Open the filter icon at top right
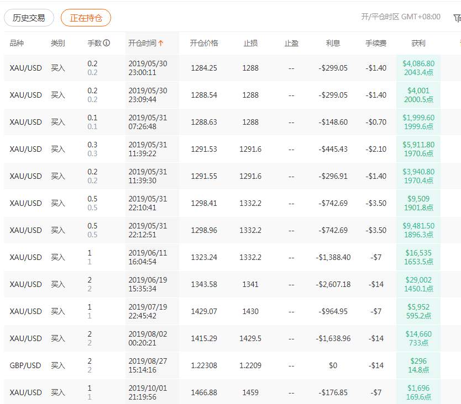This screenshot has width=461, height=404. [x=457, y=18]
